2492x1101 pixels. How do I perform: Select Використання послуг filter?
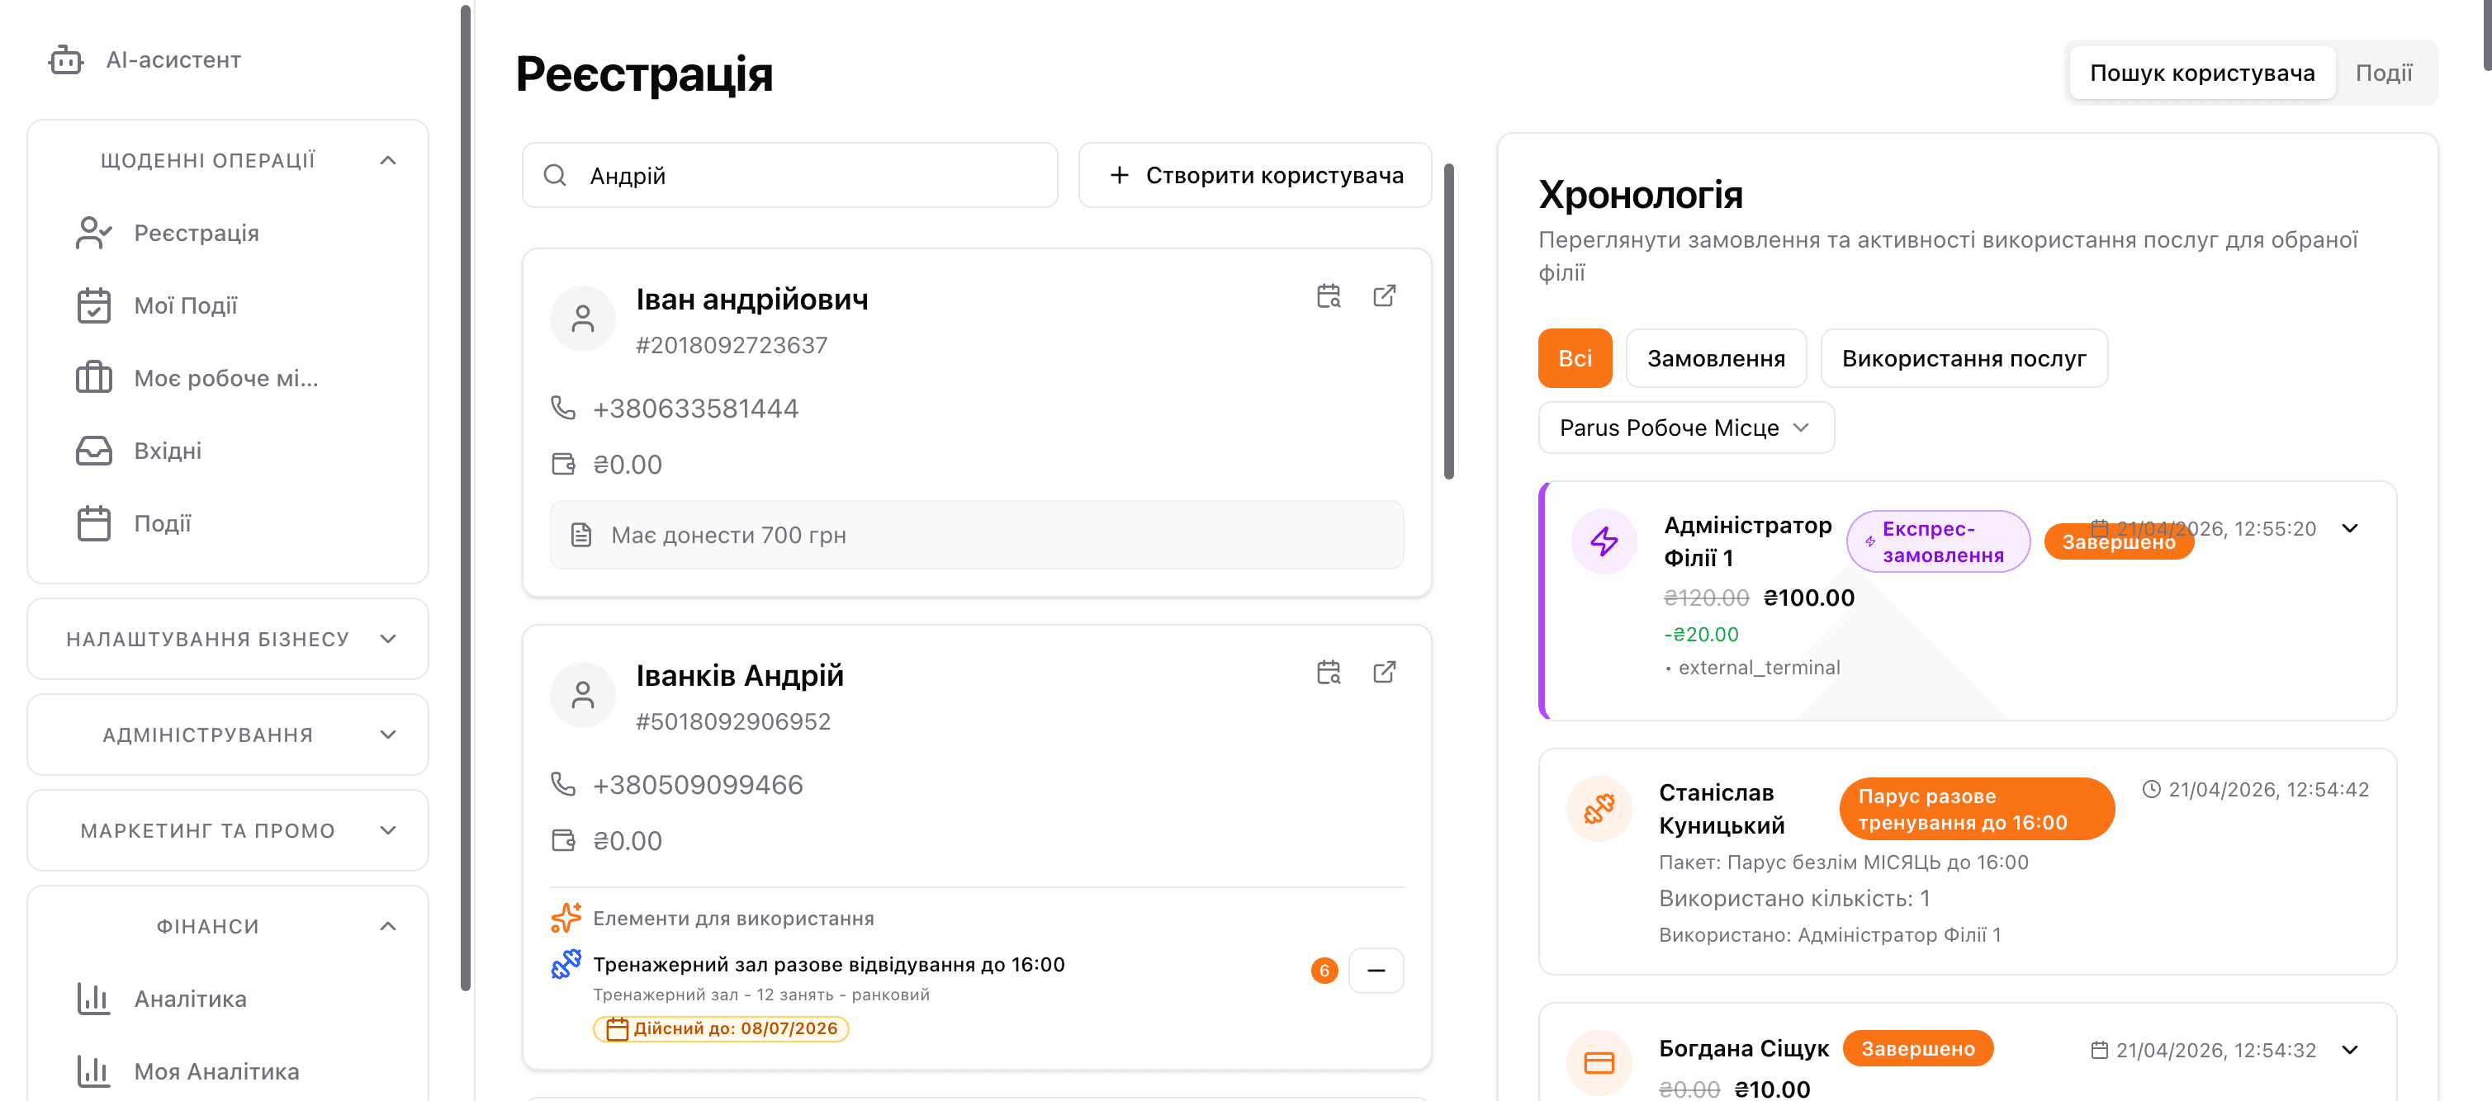pyautogui.click(x=1964, y=359)
